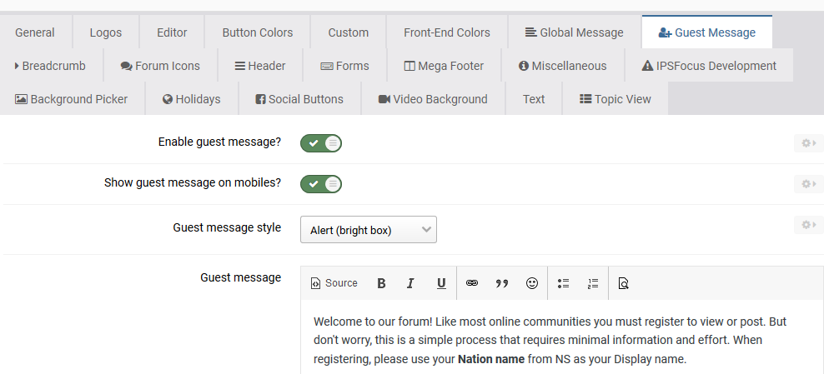The image size is (824, 374).
Task: Preview the guest message content
Action: click(x=623, y=283)
